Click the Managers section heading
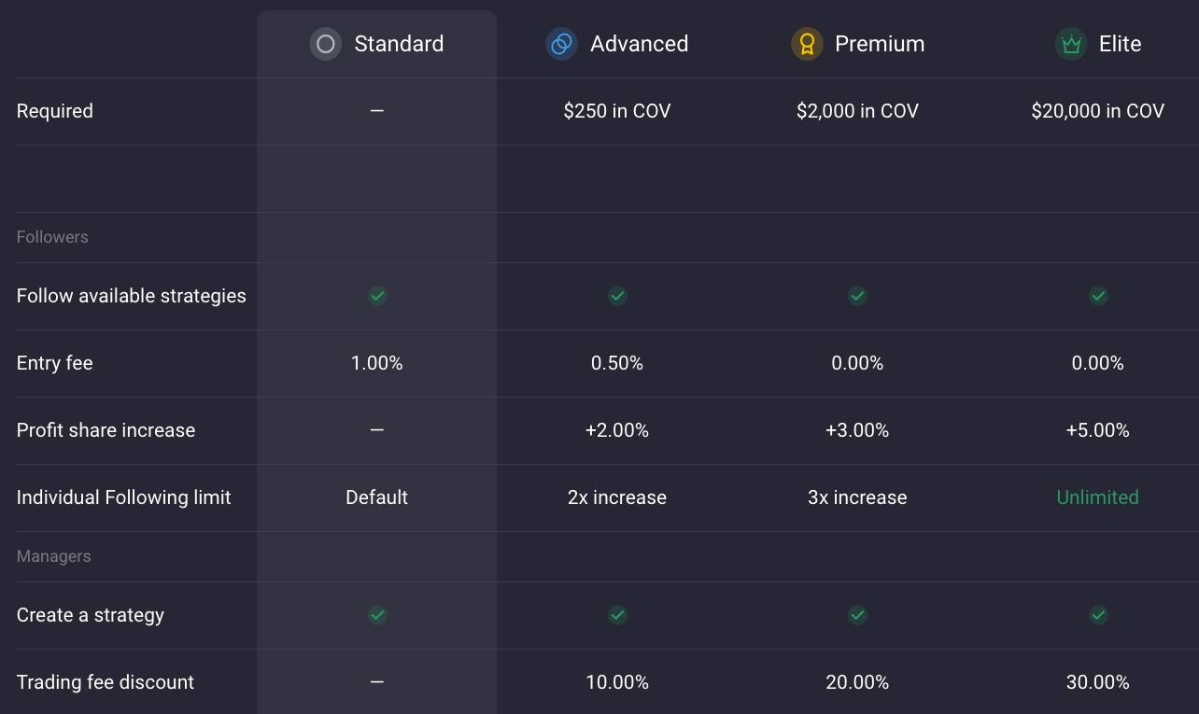The image size is (1199, 714). (x=54, y=556)
